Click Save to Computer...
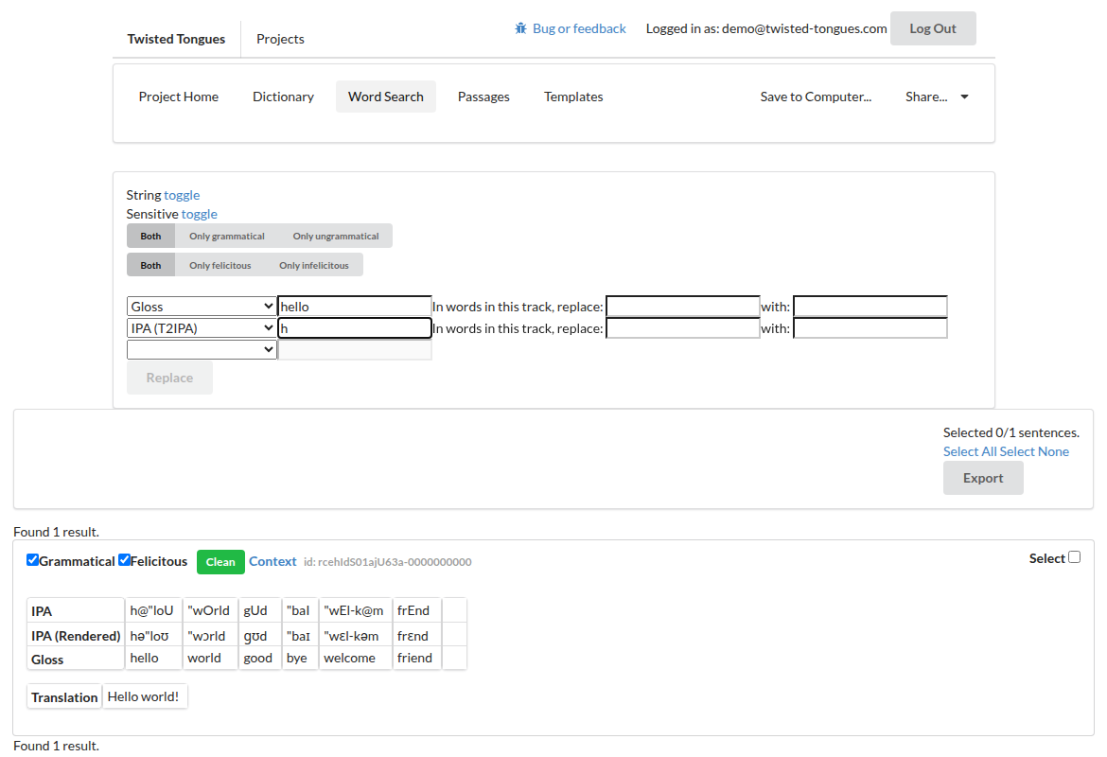 [816, 97]
